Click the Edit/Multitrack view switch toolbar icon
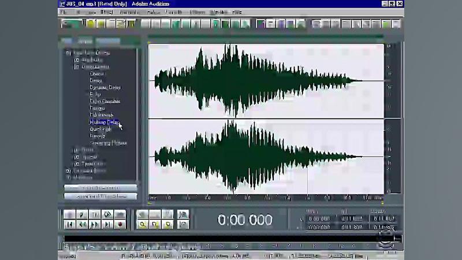The image size is (462, 260). [x=71, y=24]
